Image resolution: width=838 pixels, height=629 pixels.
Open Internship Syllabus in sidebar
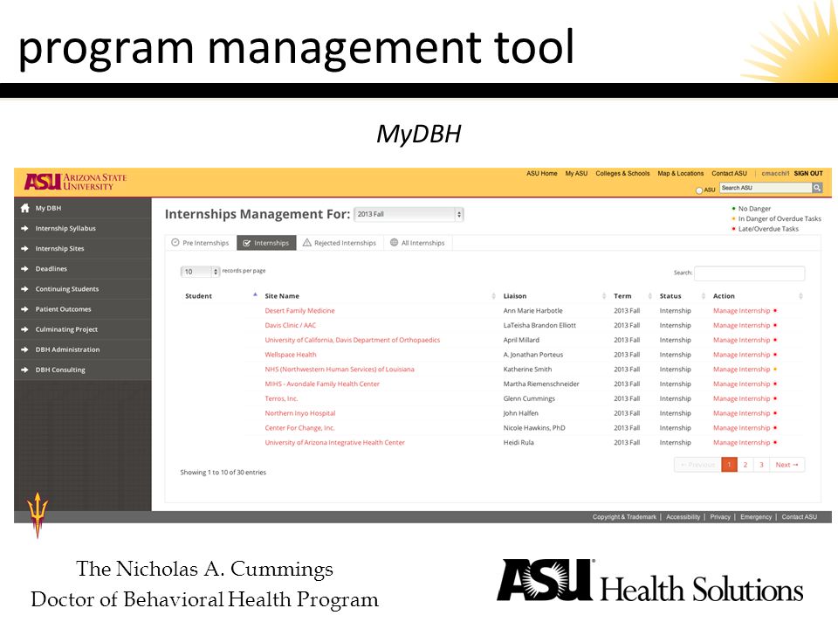tap(65, 228)
